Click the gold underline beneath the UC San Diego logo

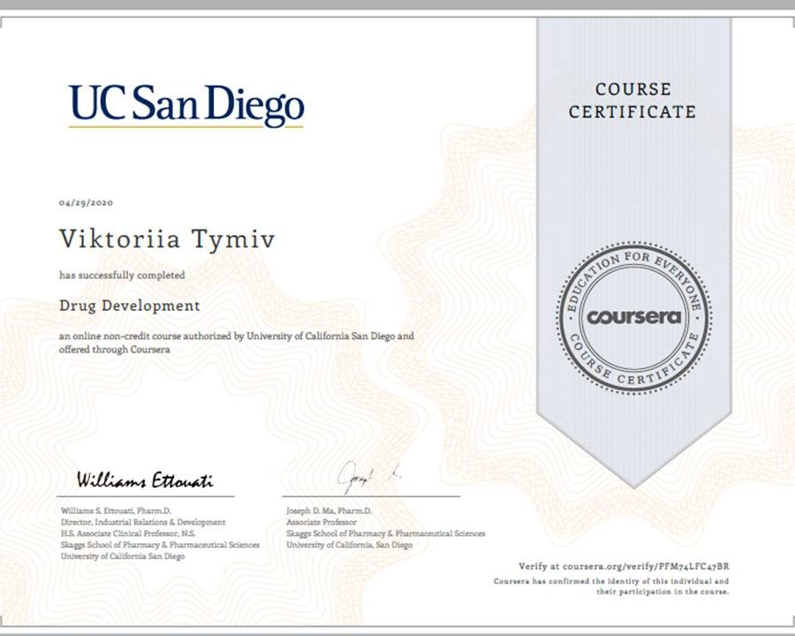coord(186,127)
